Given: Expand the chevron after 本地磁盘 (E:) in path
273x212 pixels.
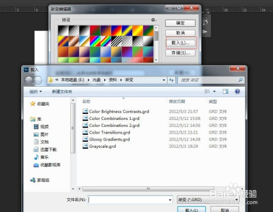Looking at the screenshot, I should point(88,80).
